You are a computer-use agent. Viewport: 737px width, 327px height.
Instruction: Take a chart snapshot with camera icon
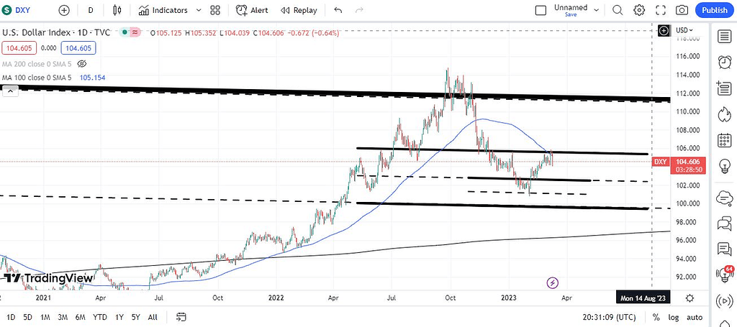click(681, 10)
